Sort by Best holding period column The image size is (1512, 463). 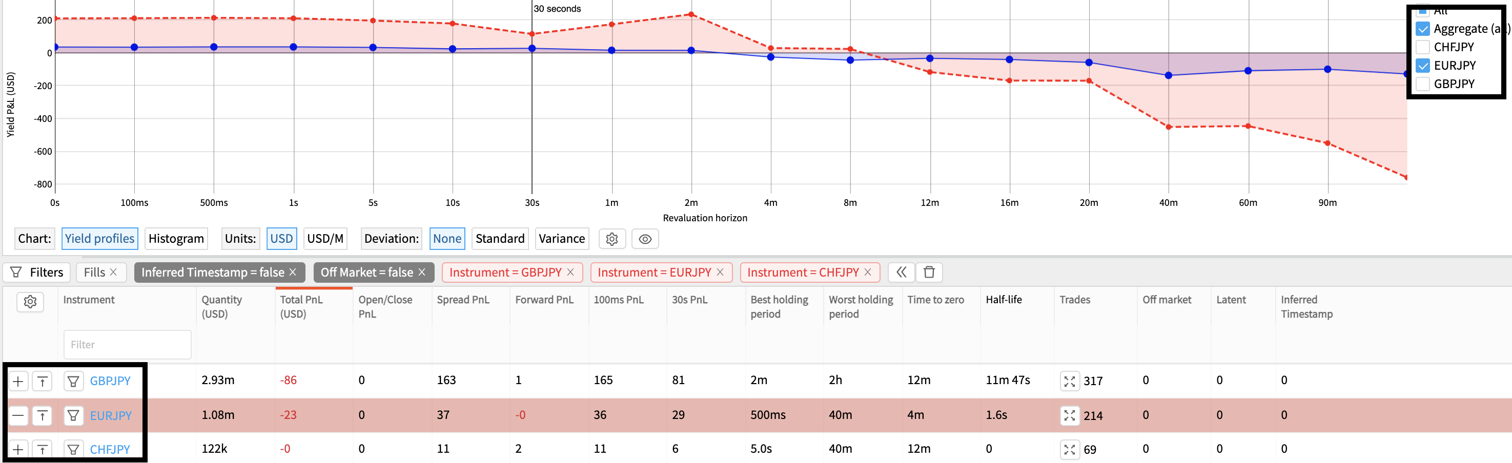click(779, 307)
